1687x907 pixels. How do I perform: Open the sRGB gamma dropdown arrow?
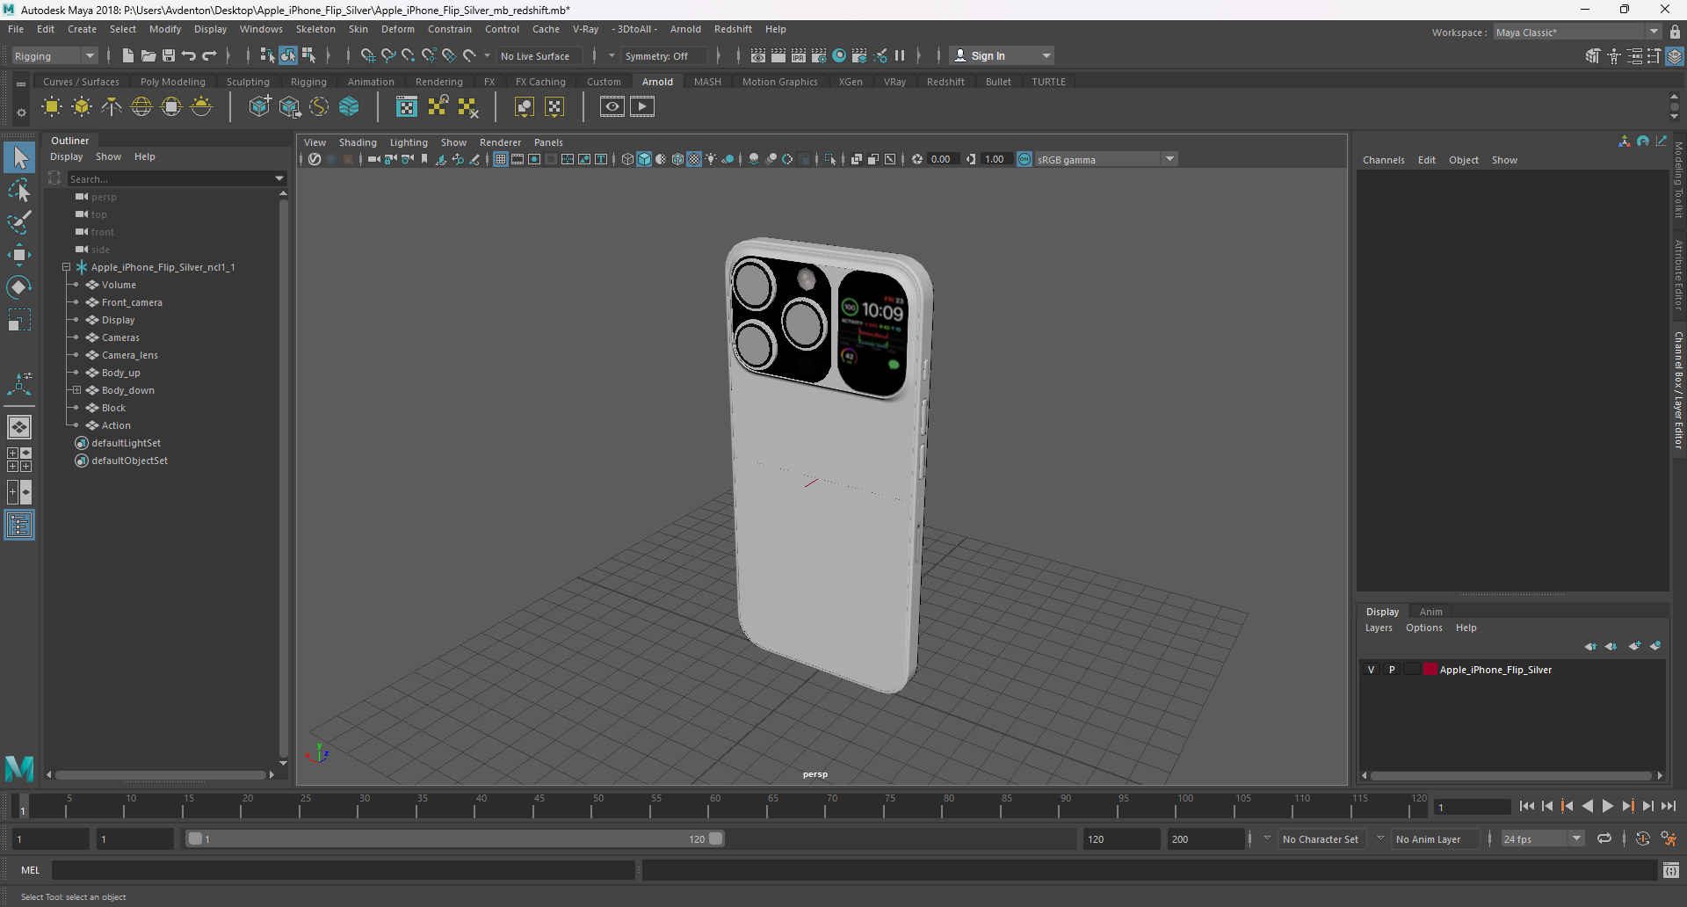(1169, 159)
